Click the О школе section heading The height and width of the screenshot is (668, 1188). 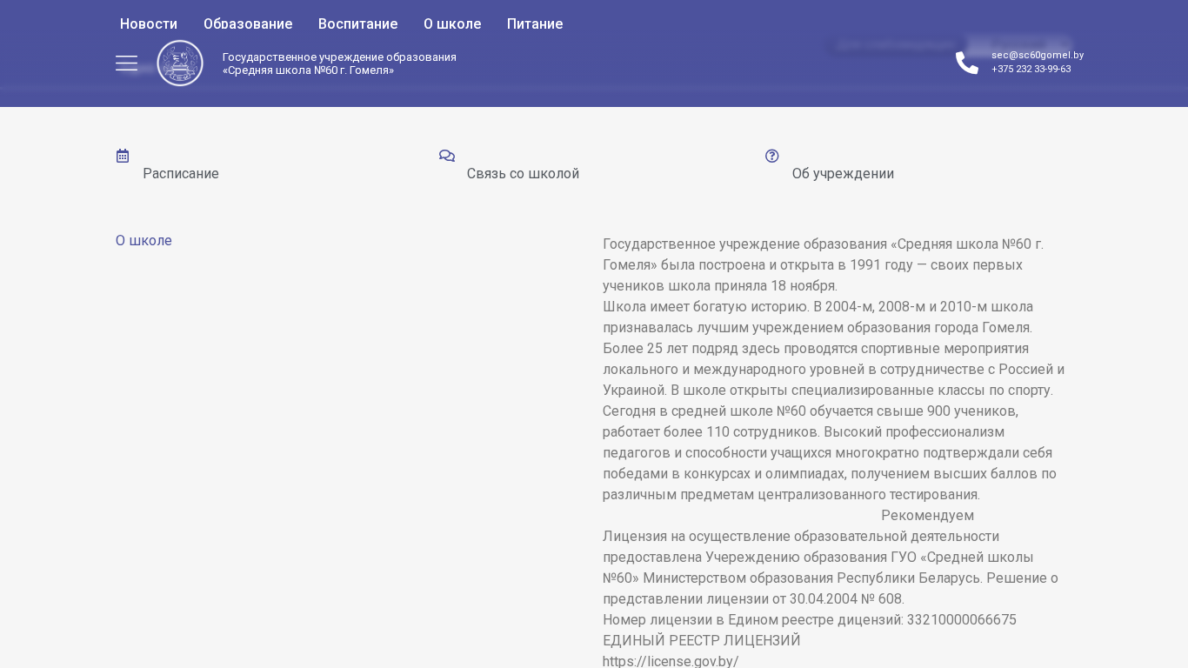pos(143,241)
